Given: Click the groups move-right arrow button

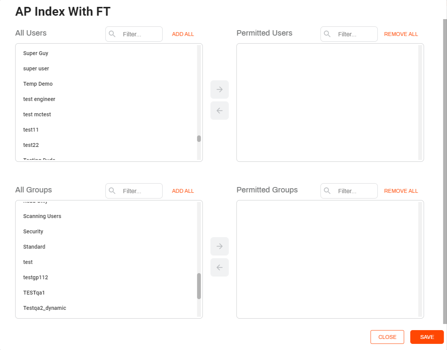Looking at the screenshot, I should pos(220,246).
